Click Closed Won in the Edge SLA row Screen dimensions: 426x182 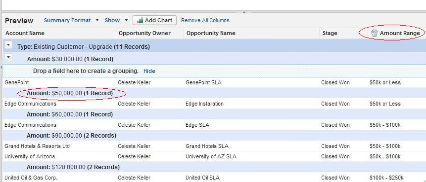click(x=335, y=125)
